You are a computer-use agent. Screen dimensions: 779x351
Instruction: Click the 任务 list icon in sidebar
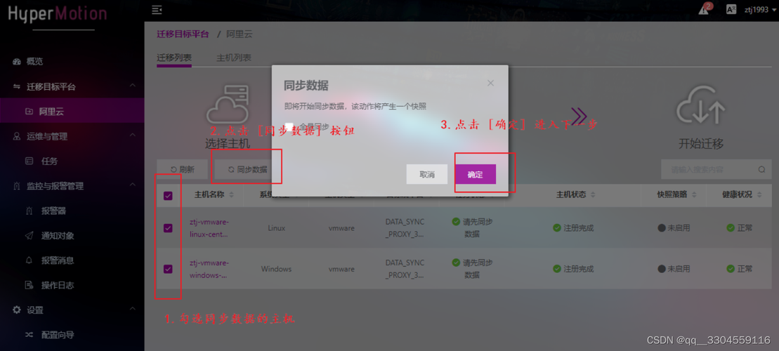[30, 161]
